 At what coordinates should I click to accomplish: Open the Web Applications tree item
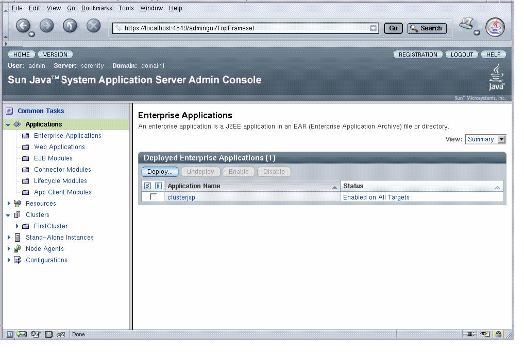click(x=59, y=147)
